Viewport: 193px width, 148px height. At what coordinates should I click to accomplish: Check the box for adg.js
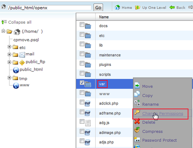tap(82, 121)
